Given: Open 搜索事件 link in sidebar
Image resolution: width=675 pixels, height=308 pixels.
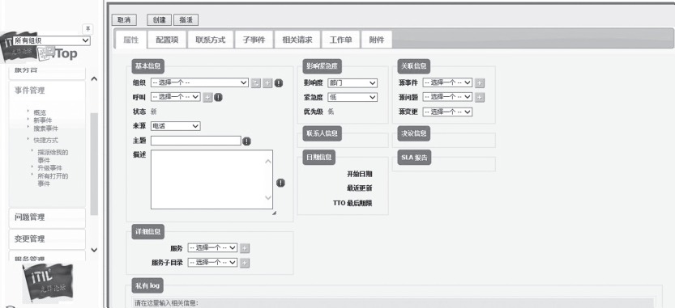Looking at the screenshot, I should click(x=46, y=129).
